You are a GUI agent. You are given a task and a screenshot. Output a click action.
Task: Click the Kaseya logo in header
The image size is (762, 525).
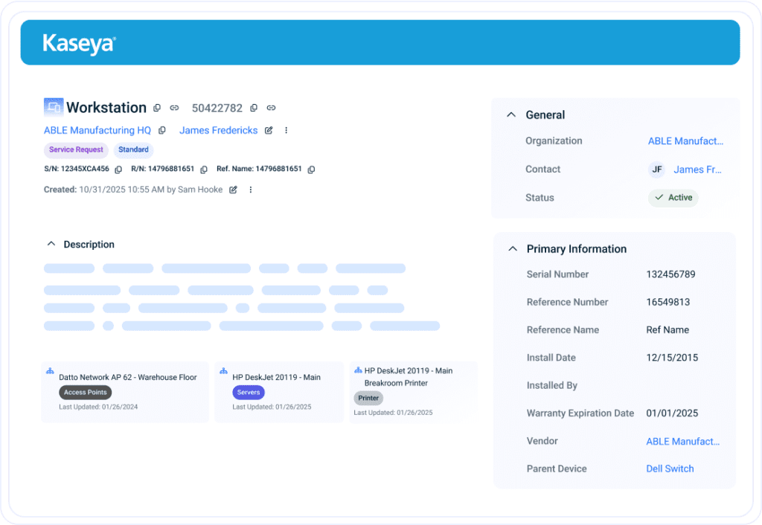click(x=79, y=43)
